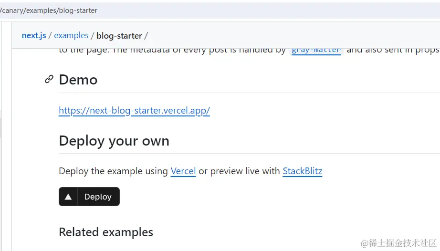Click the Demo section heading

pos(78,80)
